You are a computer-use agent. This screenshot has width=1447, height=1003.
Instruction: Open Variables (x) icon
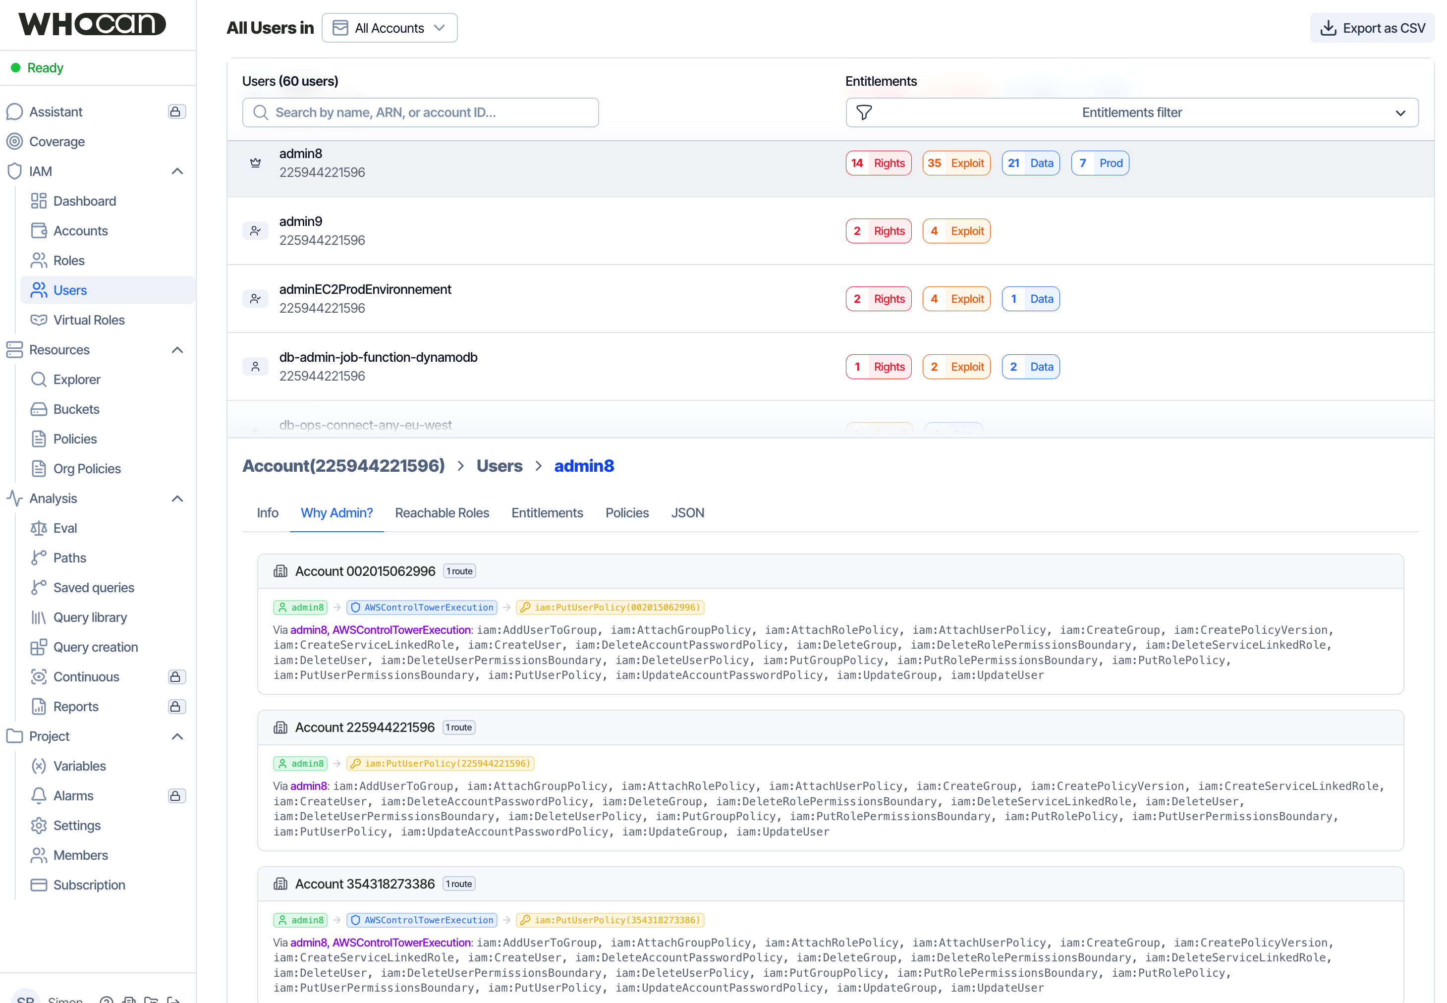point(39,766)
